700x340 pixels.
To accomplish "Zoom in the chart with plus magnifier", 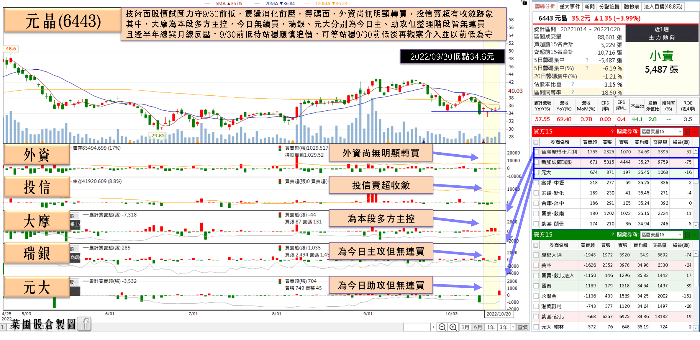I will (453, 327).
